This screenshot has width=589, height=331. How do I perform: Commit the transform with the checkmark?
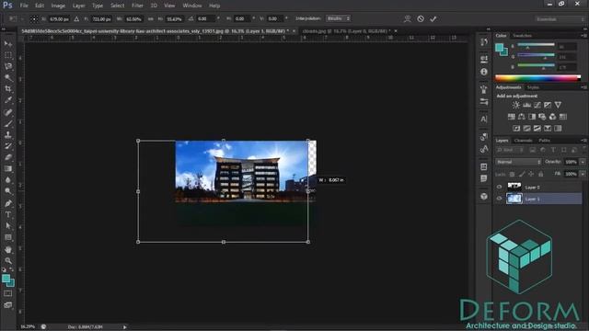point(433,18)
